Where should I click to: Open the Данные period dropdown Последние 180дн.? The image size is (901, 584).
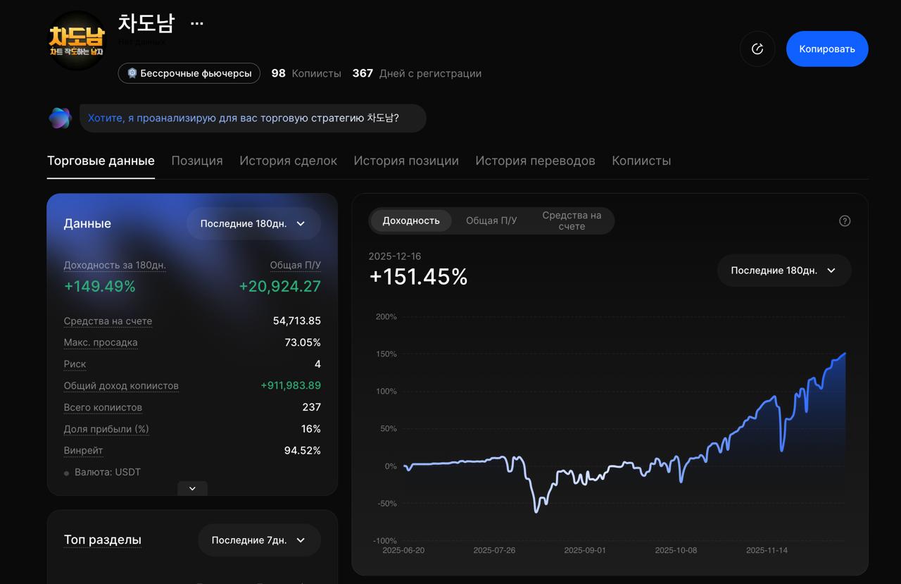click(253, 223)
